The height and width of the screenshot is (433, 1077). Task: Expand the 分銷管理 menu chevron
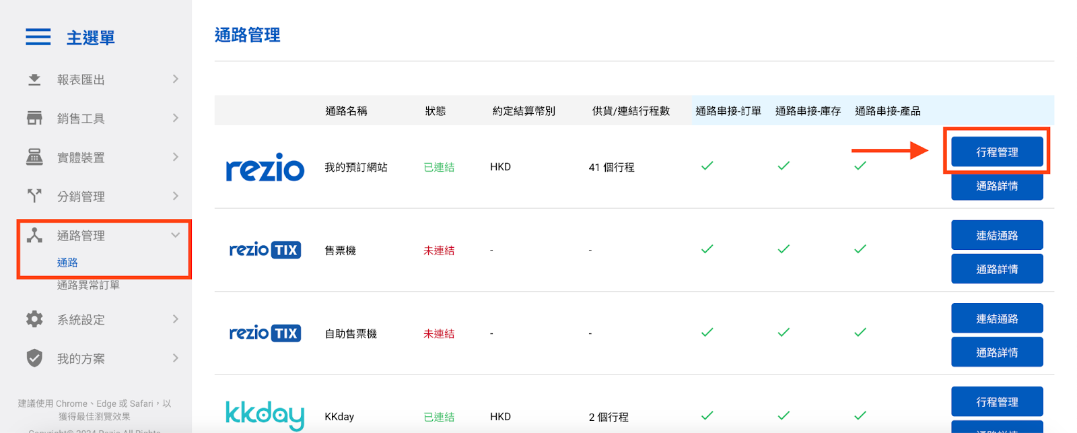(x=176, y=196)
